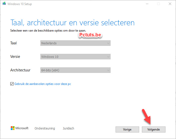
Task: Click the Windows 10 Setup title bar icon
Action: tap(4, 4)
